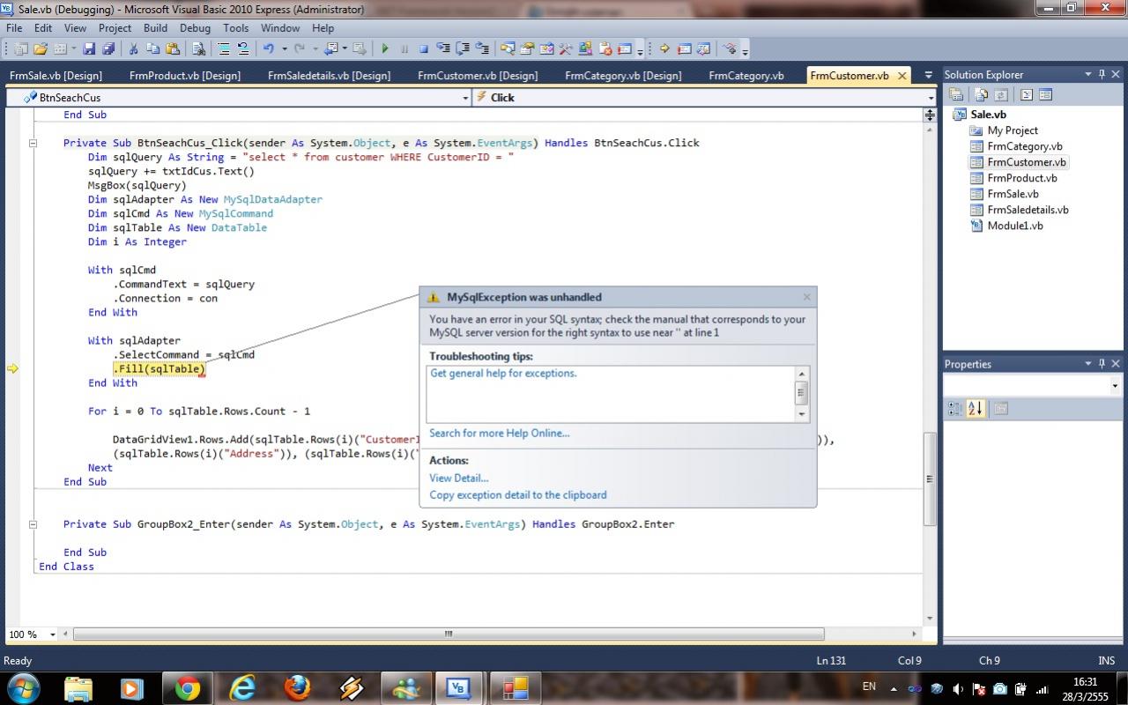
Task: Click the vertical code editor scrollbar thumb
Action: tap(930, 479)
